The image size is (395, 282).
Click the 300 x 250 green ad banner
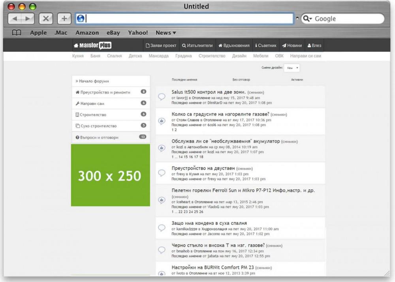point(110,175)
